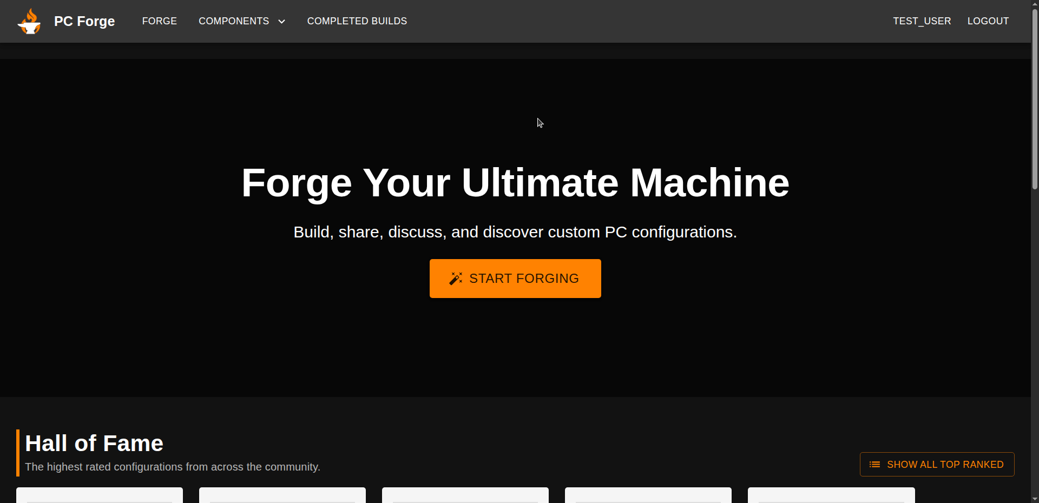Click the page vertical scrollbar thumb
The image size is (1039, 503).
point(1035,97)
